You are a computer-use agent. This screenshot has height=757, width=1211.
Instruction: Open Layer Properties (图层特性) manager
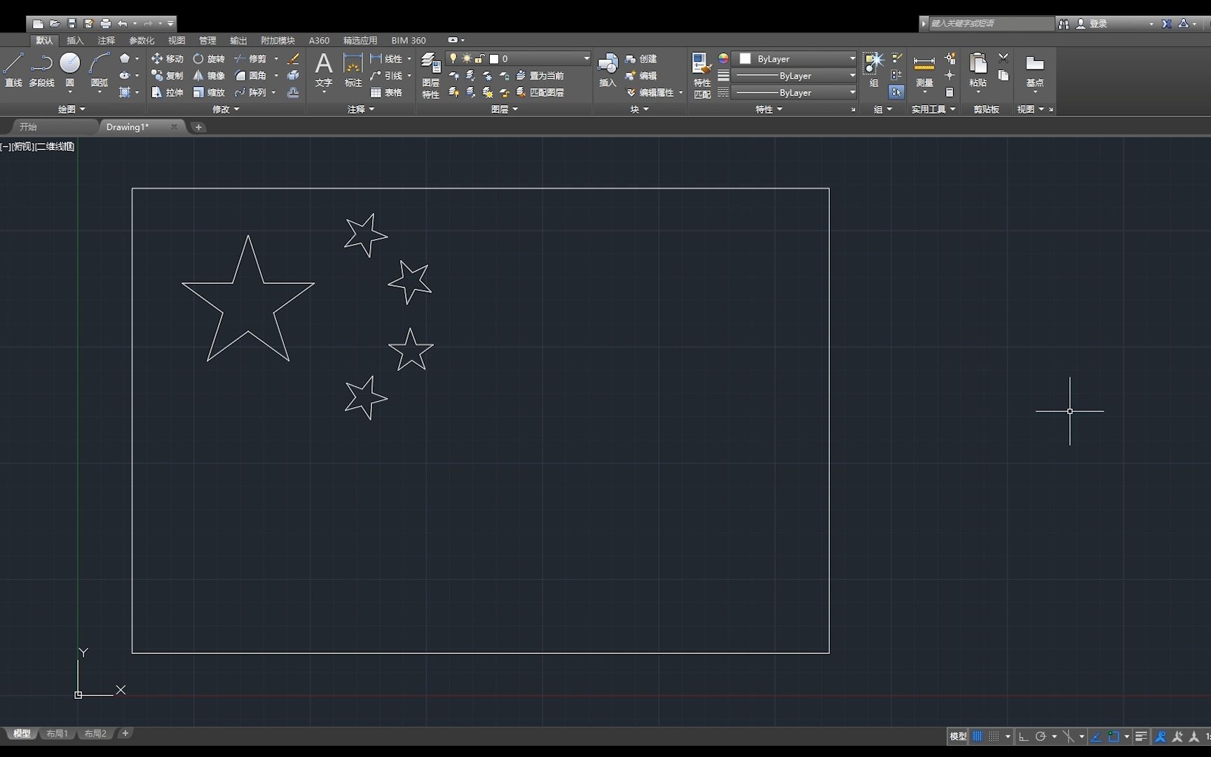click(x=430, y=76)
